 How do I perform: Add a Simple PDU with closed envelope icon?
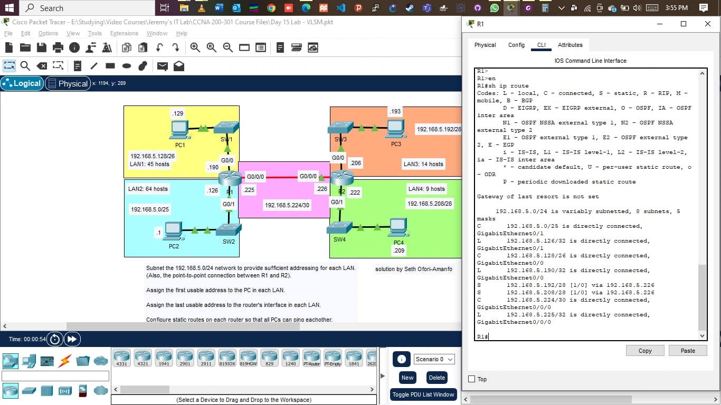click(x=163, y=66)
